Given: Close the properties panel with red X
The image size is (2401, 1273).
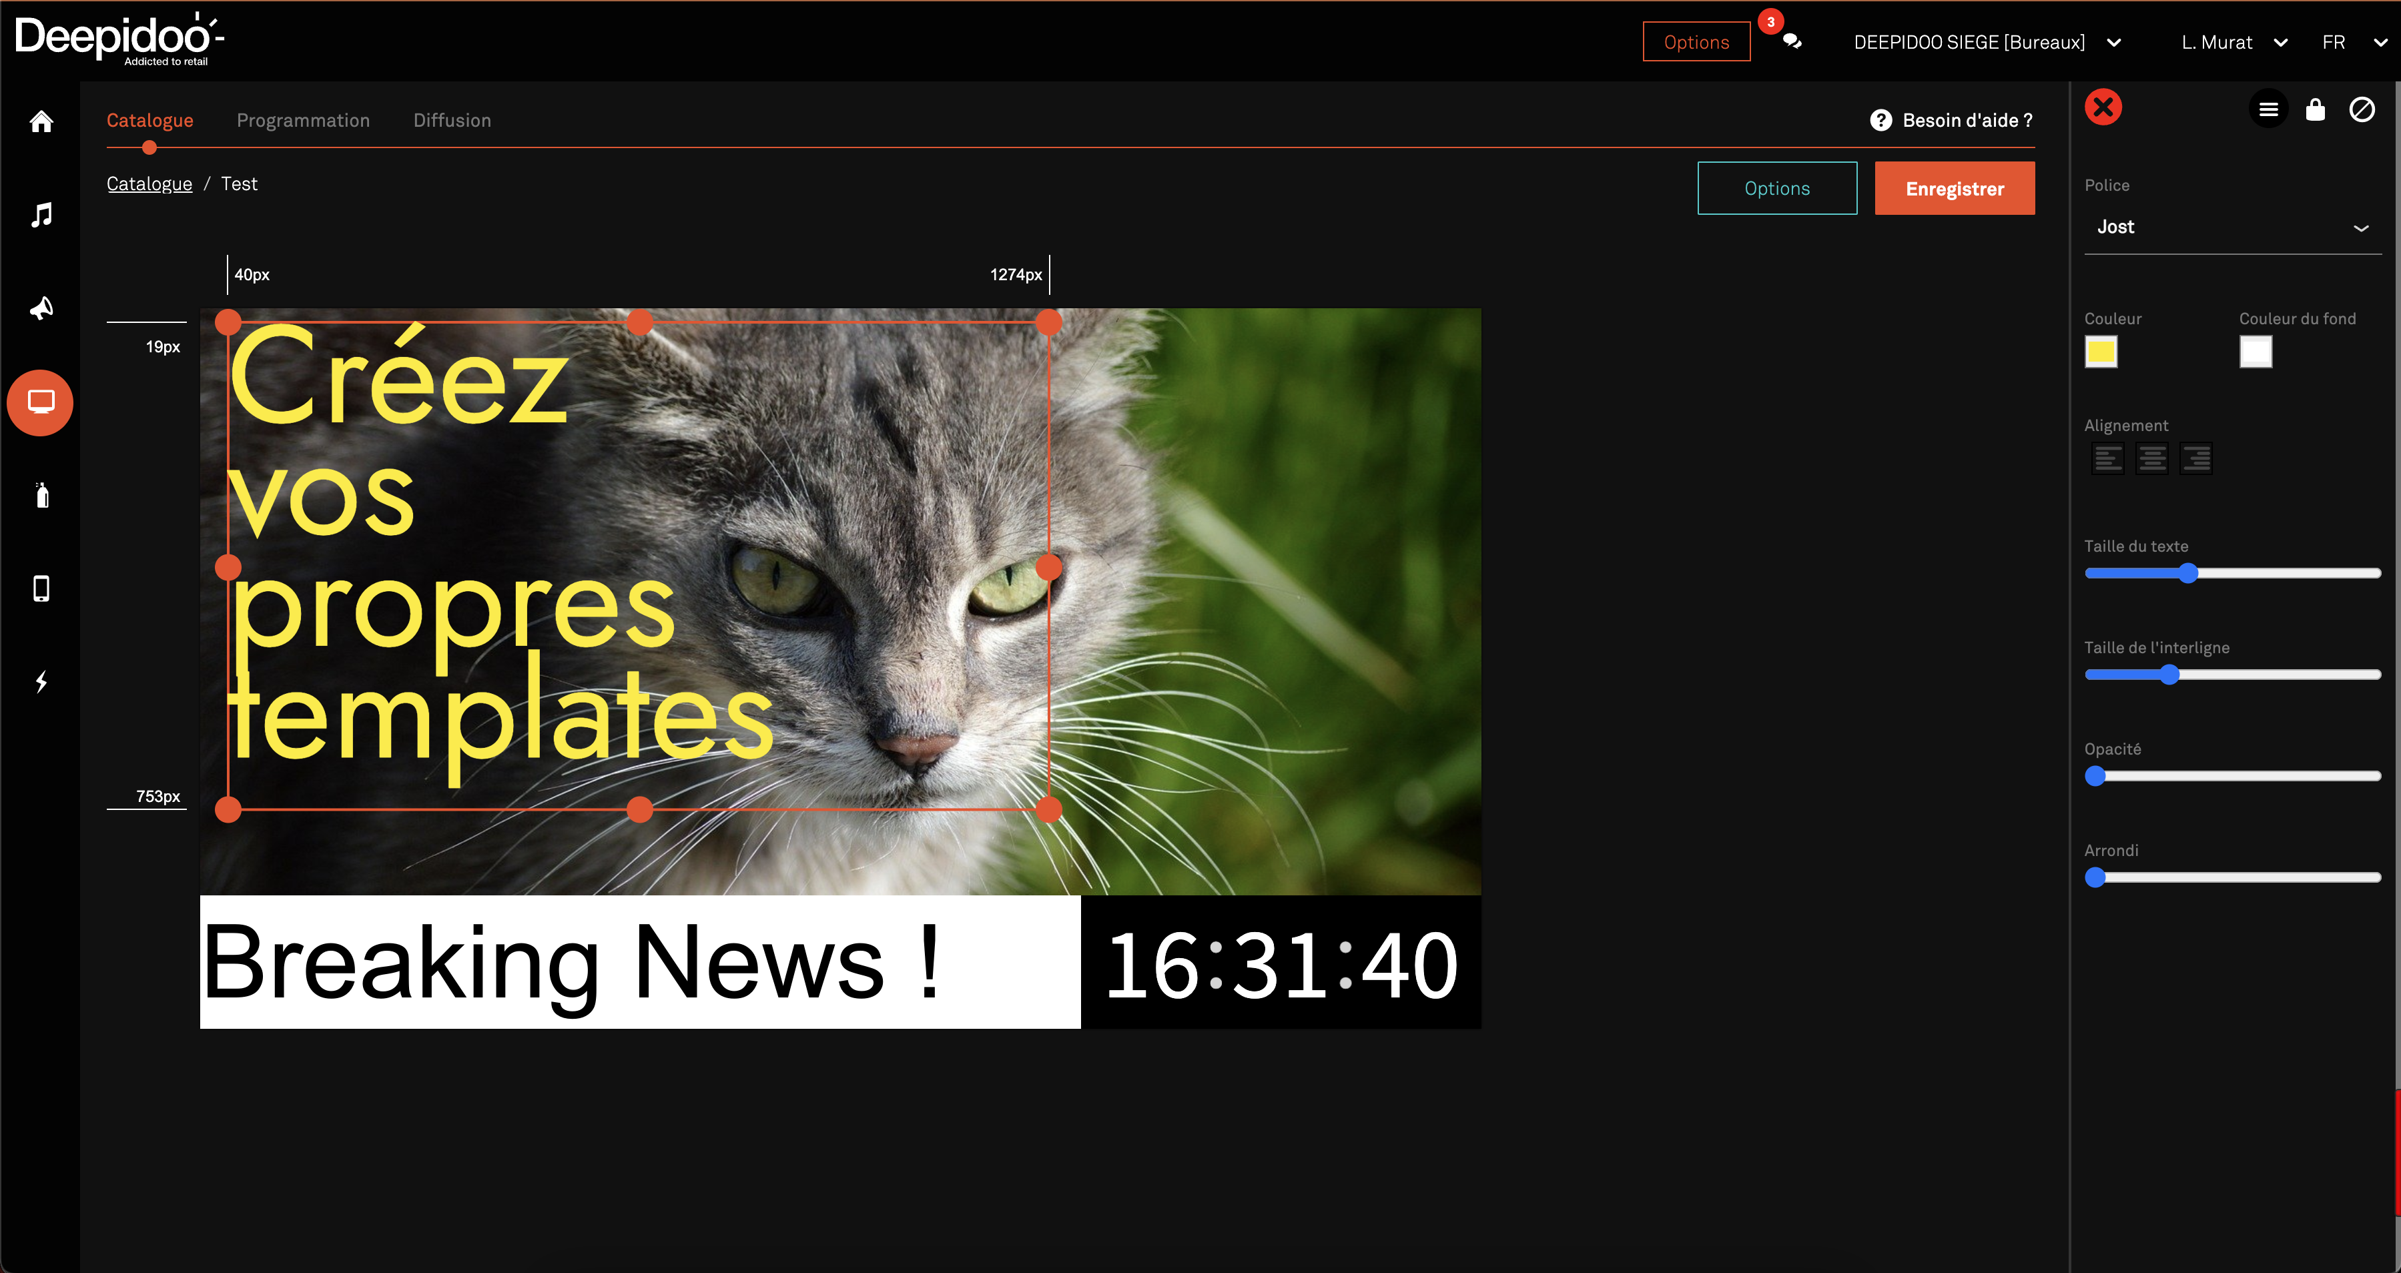Looking at the screenshot, I should [x=2103, y=107].
